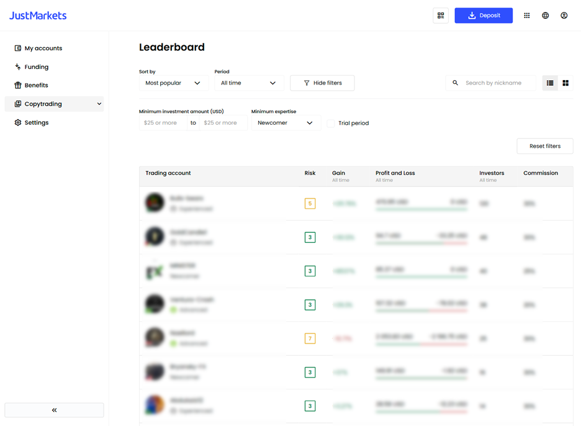
Task: Open the language globe icon
Action: (x=545, y=16)
